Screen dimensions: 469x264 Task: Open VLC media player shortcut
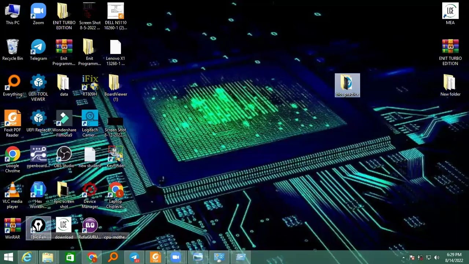point(12,195)
